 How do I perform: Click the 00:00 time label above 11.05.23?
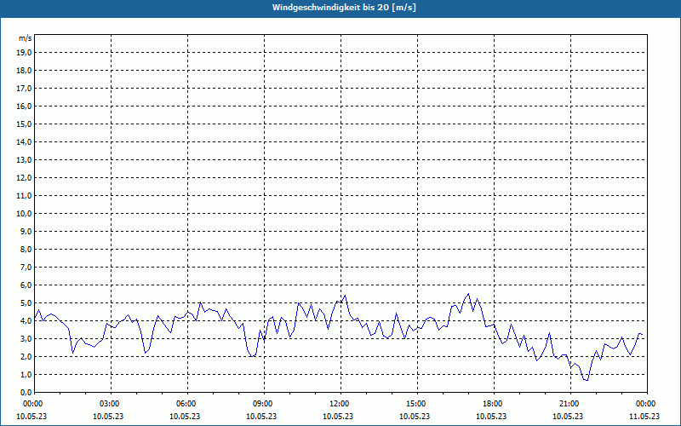[646, 404]
